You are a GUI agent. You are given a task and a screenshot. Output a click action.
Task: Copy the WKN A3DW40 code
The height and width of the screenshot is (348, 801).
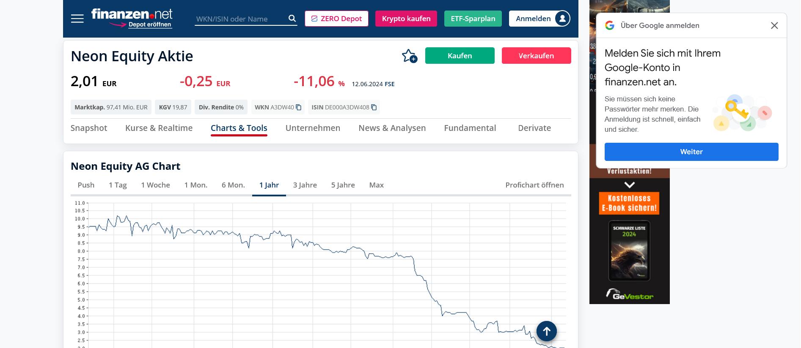[x=299, y=107]
